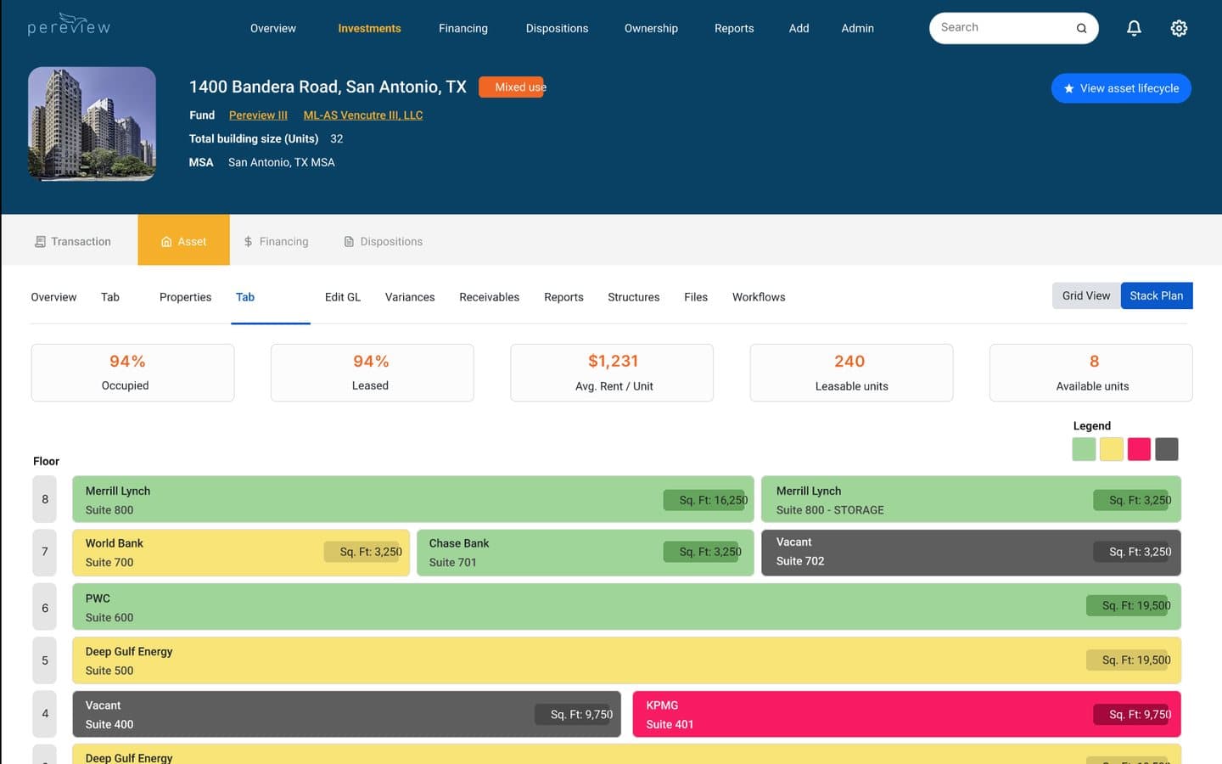This screenshot has height=764, width=1222.
Task: Open the Financing top navigation item
Action: pos(463,28)
